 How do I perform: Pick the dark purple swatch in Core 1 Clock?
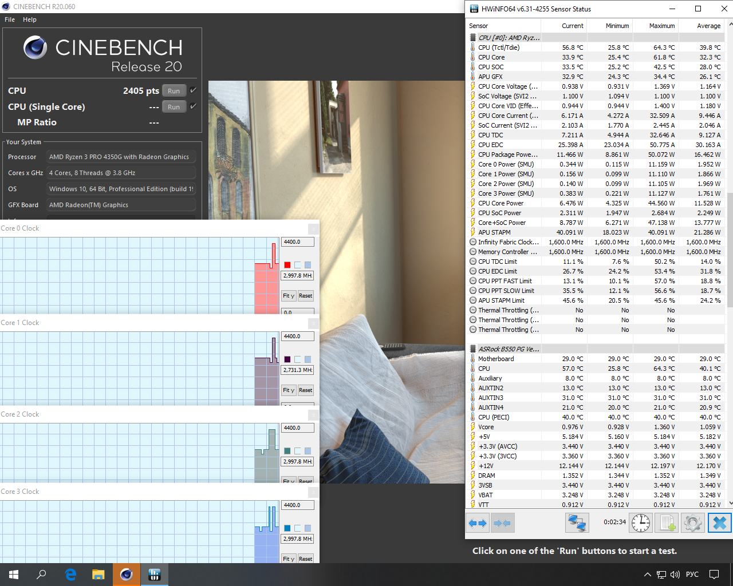(287, 359)
